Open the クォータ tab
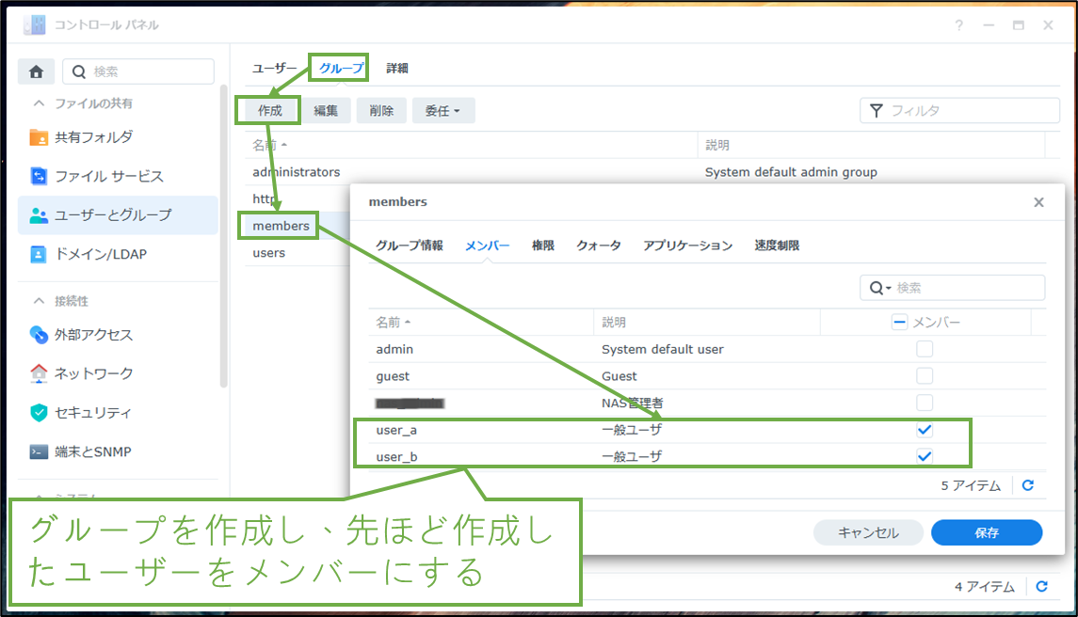Image resolution: width=1078 pixels, height=617 pixels. (599, 245)
